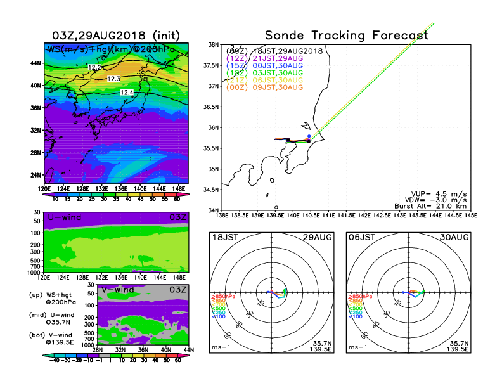
Task: Click the '34.5N' latitude tick on tracking map
Action: pyautogui.click(x=210, y=190)
